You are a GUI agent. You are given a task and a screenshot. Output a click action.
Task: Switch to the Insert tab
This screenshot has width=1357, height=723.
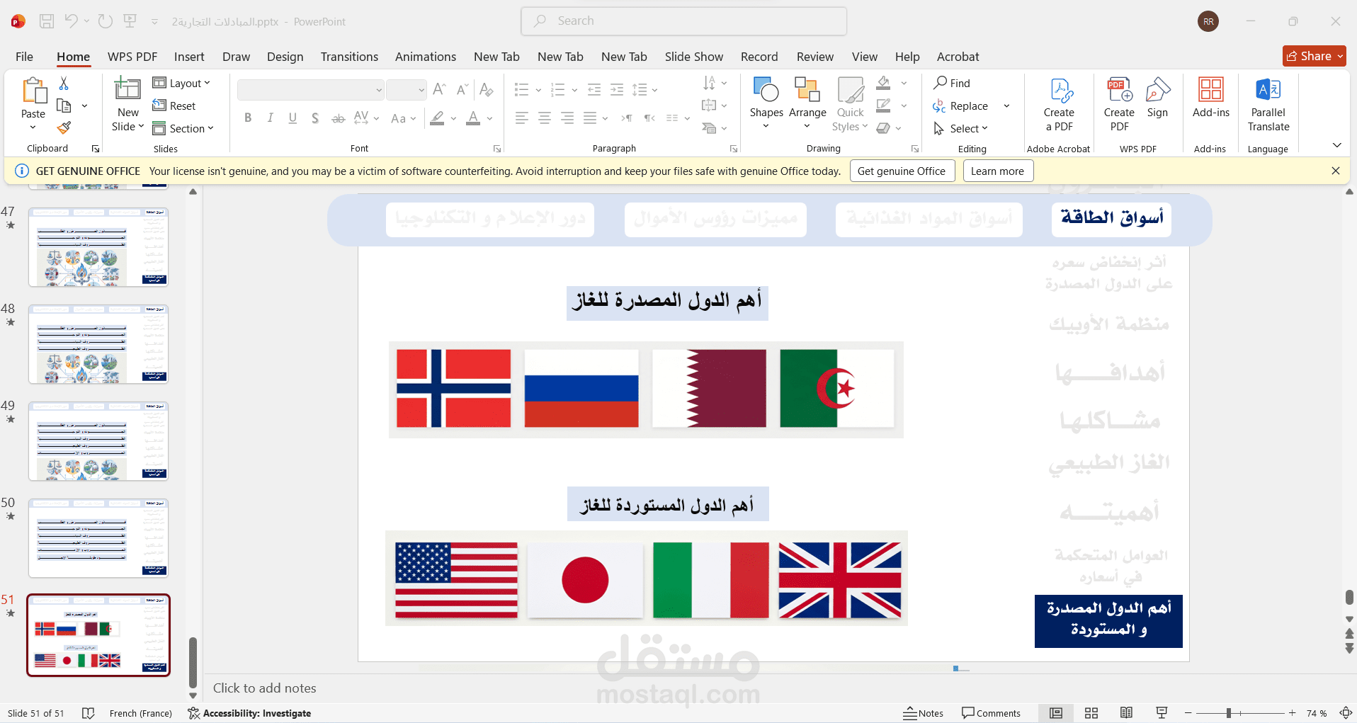[189, 57]
